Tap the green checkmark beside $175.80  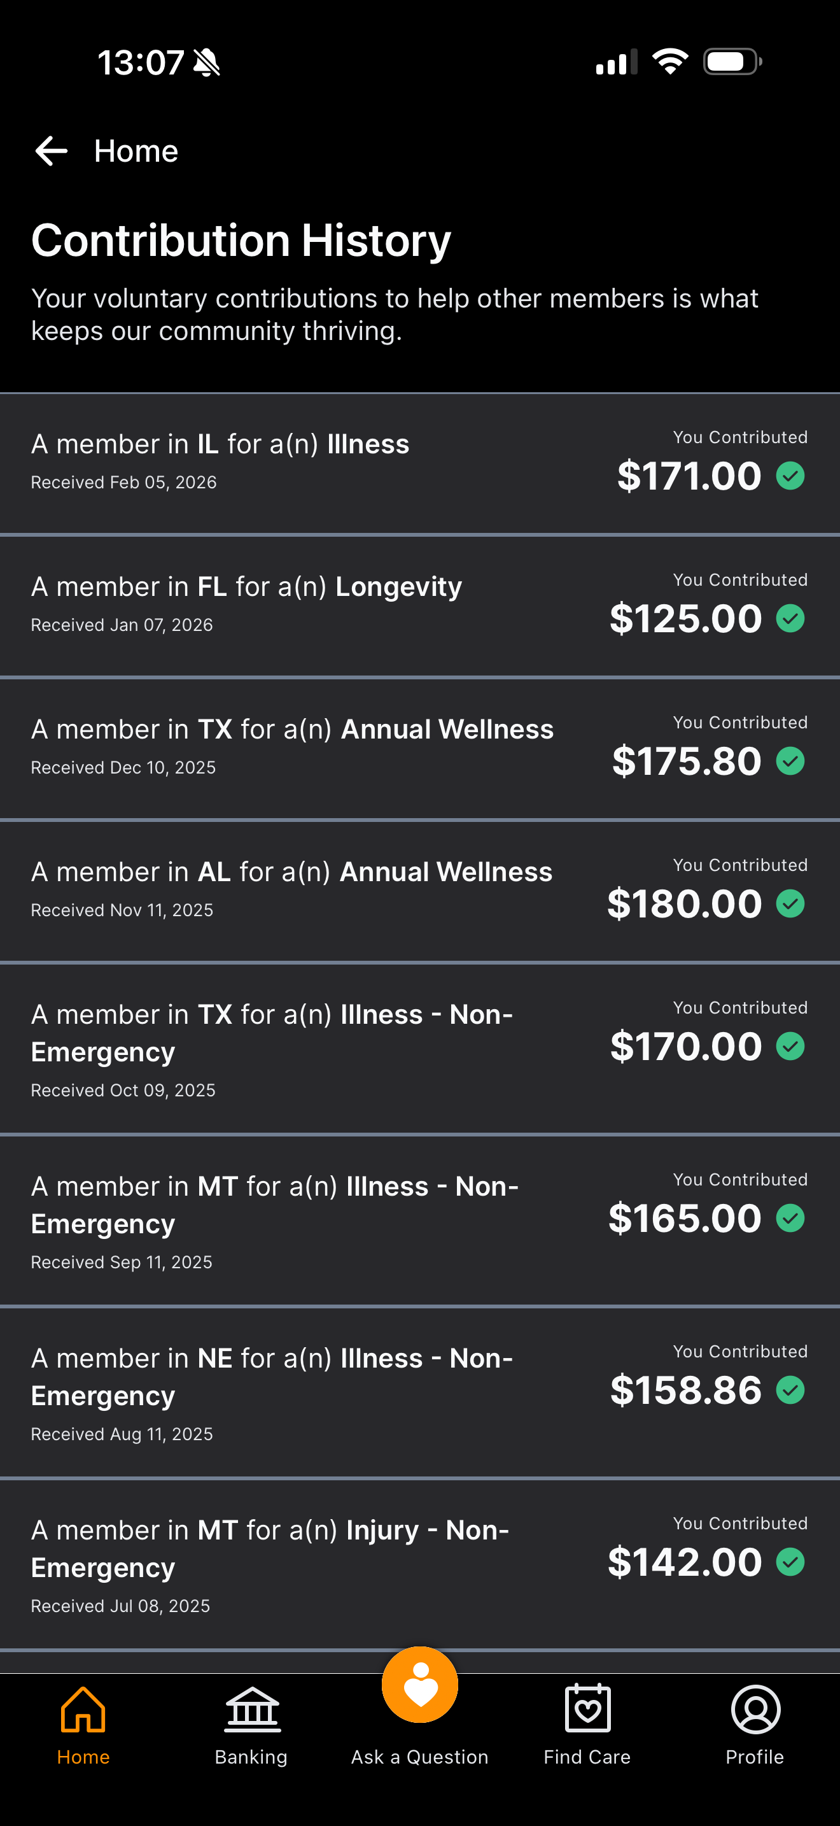(x=790, y=761)
